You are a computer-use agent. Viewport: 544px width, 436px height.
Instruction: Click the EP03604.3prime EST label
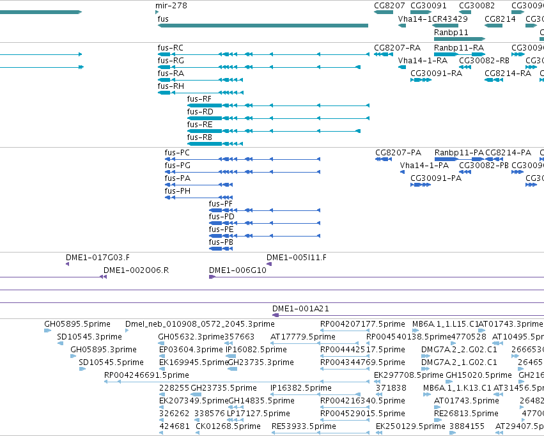point(191,350)
